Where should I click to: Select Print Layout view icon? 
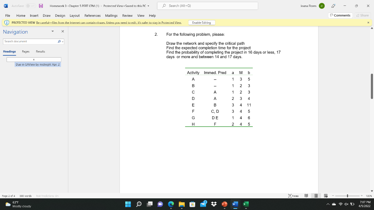point(316,196)
